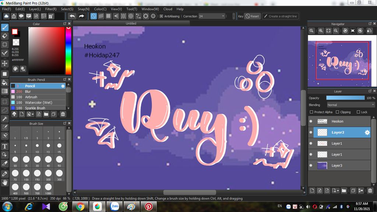Hide Layer3 visibility
Image resolution: width=377 pixels, height=212 pixels.
coord(311,165)
